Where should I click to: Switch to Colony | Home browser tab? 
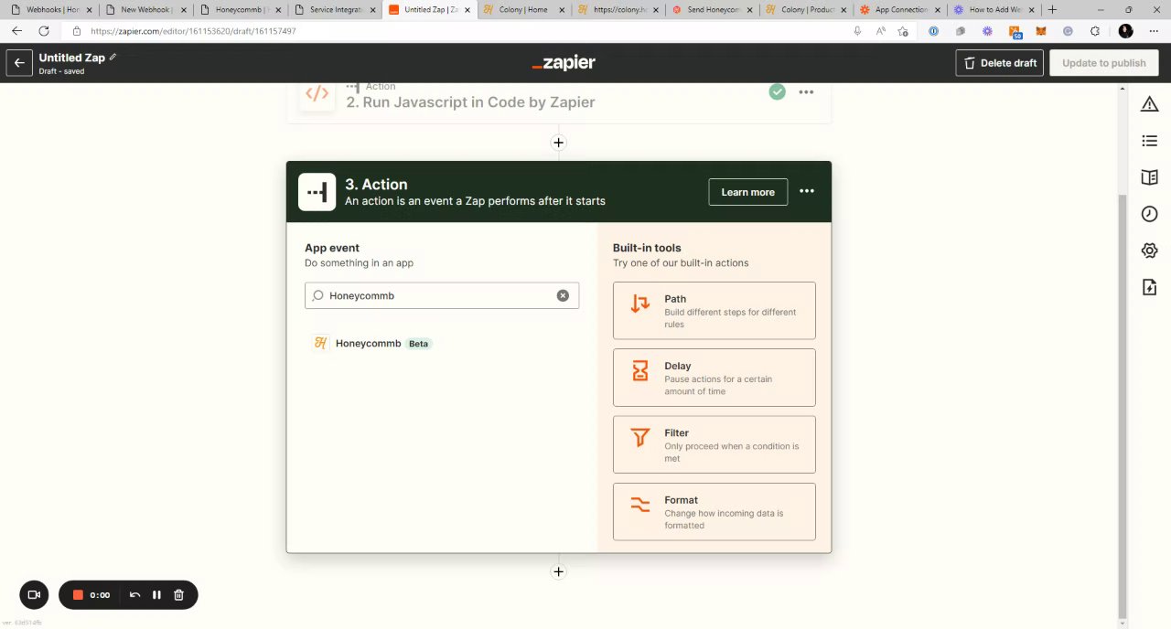click(x=521, y=9)
